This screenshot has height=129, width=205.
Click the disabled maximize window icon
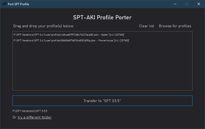point(187,4)
